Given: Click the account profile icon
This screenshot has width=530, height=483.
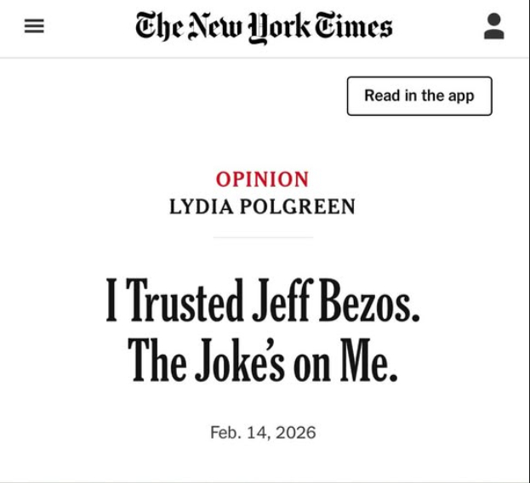Looking at the screenshot, I should [x=493, y=26].
